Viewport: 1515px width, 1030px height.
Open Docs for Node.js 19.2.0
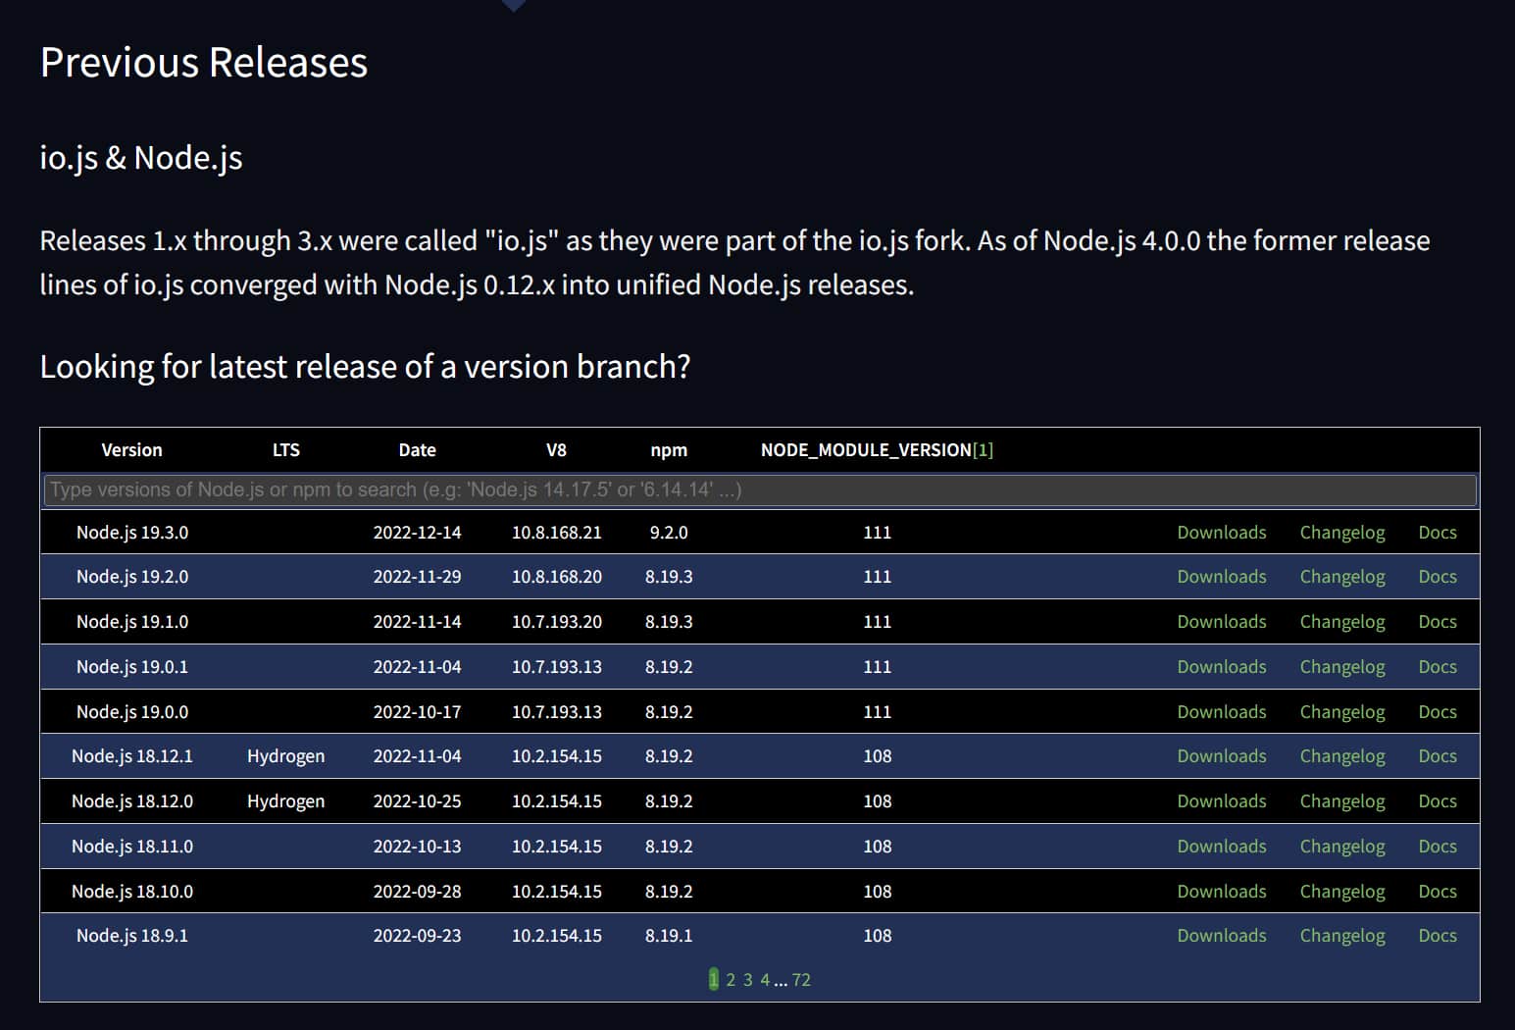pos(1437,577)
